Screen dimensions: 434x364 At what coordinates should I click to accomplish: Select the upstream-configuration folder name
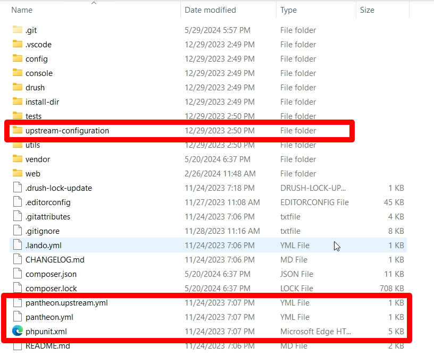click(x=67, y=131)
